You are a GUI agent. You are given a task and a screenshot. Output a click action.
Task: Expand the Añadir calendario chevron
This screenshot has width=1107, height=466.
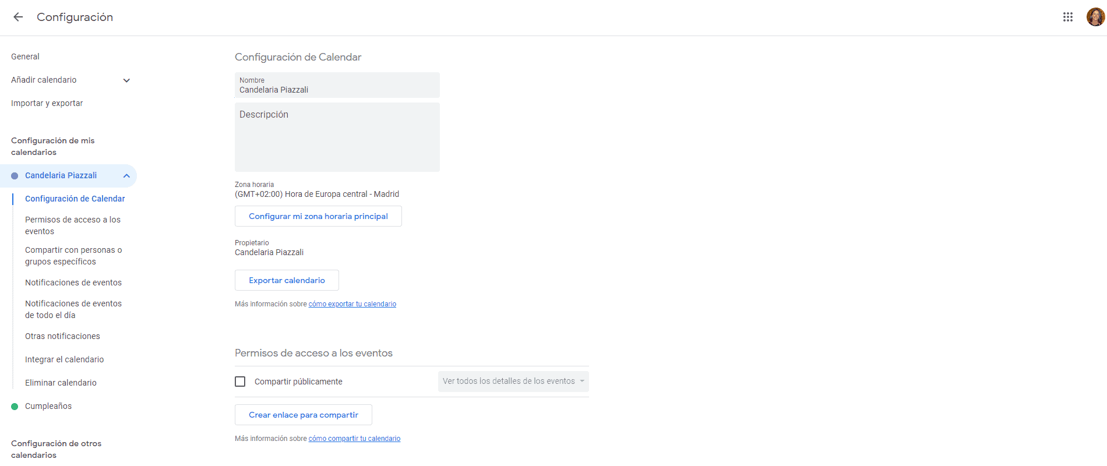click(126, 80)
